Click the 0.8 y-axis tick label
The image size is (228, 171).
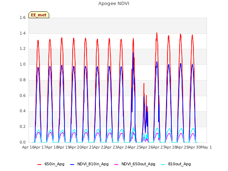click(x=22, y=80)
